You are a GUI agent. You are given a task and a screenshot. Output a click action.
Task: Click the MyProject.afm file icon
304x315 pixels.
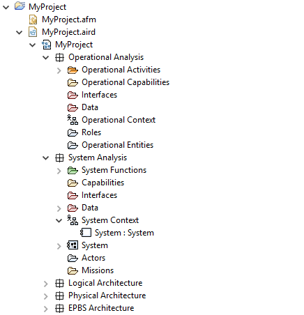coord(33,20)
